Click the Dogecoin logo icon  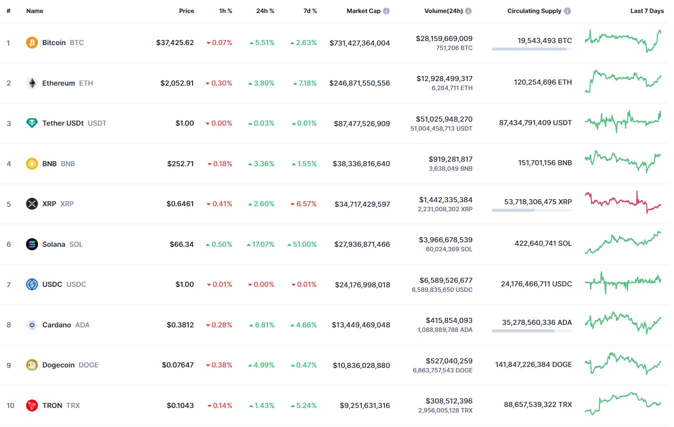(x=32, y=365)
